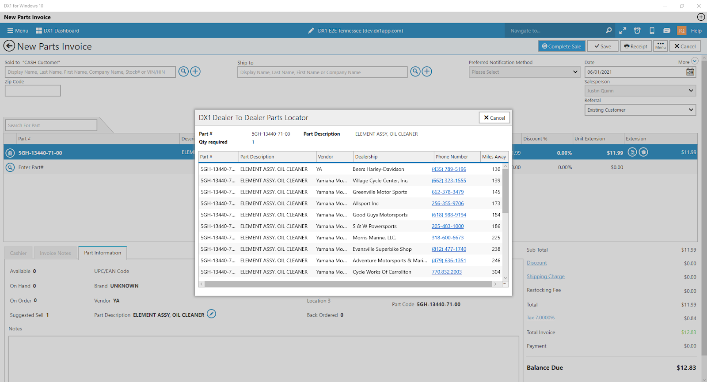This screenshot has height=382, width=707.
Task: Open DX1 Dashboard
Action: [57, 30]
